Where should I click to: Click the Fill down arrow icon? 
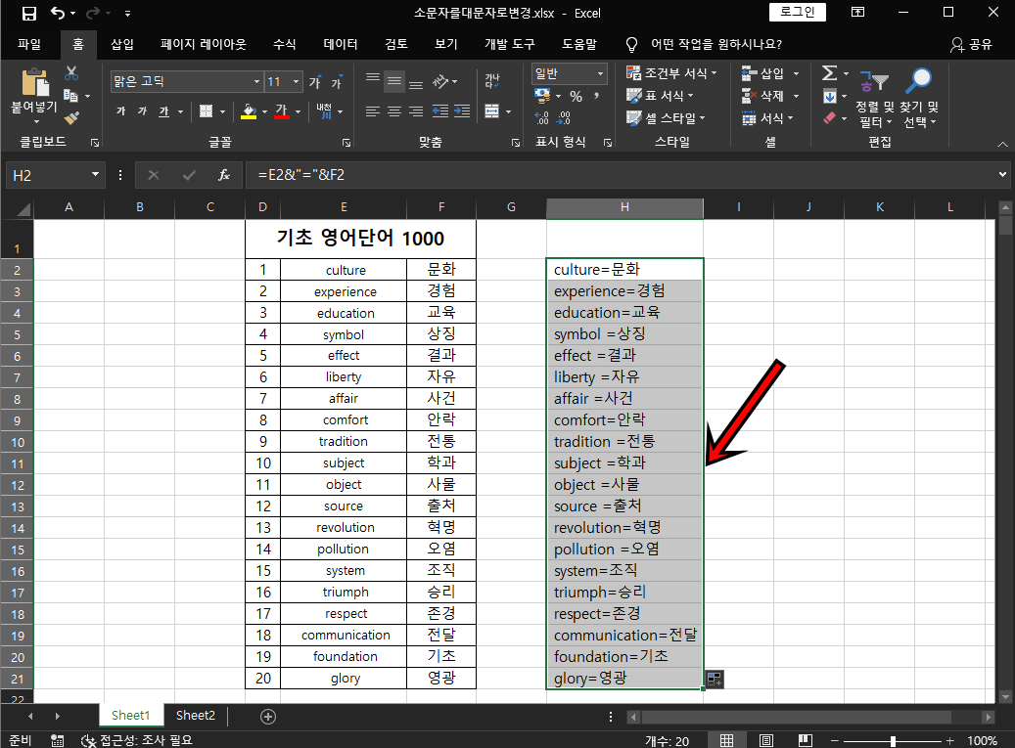tap(829, 97)
